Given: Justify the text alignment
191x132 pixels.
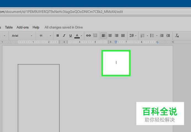Looking at the screenshot, I should click(123, 36).
